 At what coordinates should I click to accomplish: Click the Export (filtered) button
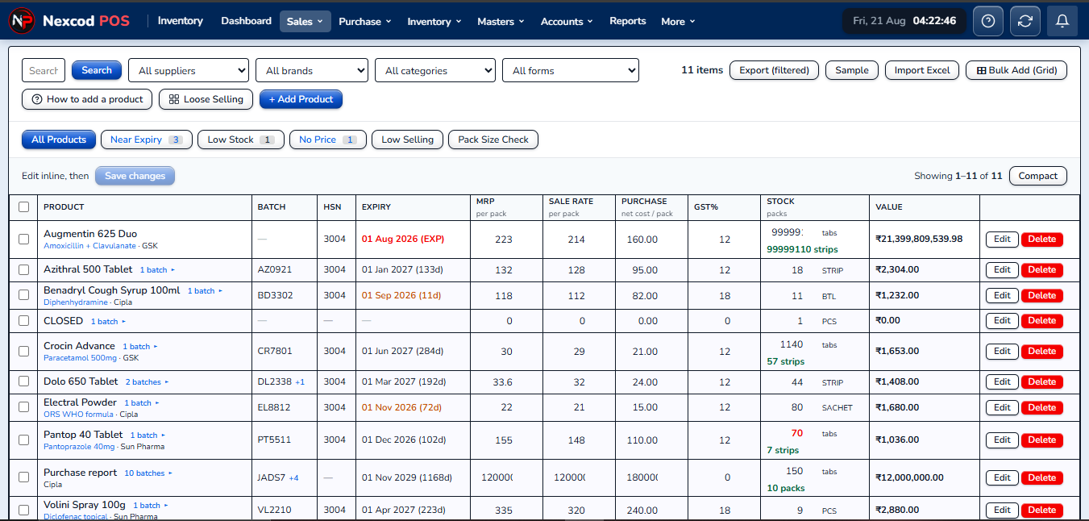(775, 70)
